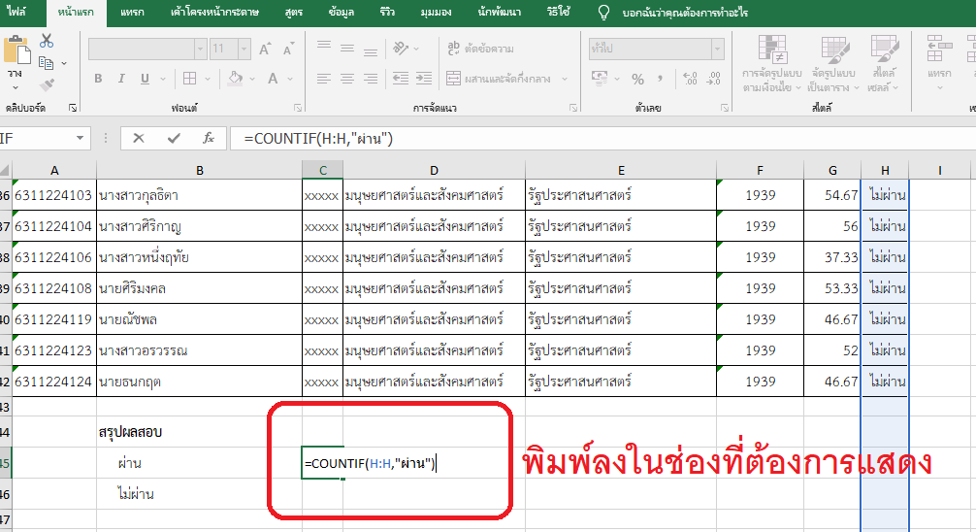976x532 pixels.
Task: Open the number format dropdown (ทั่วไป)
Action: tap(718, 49)
